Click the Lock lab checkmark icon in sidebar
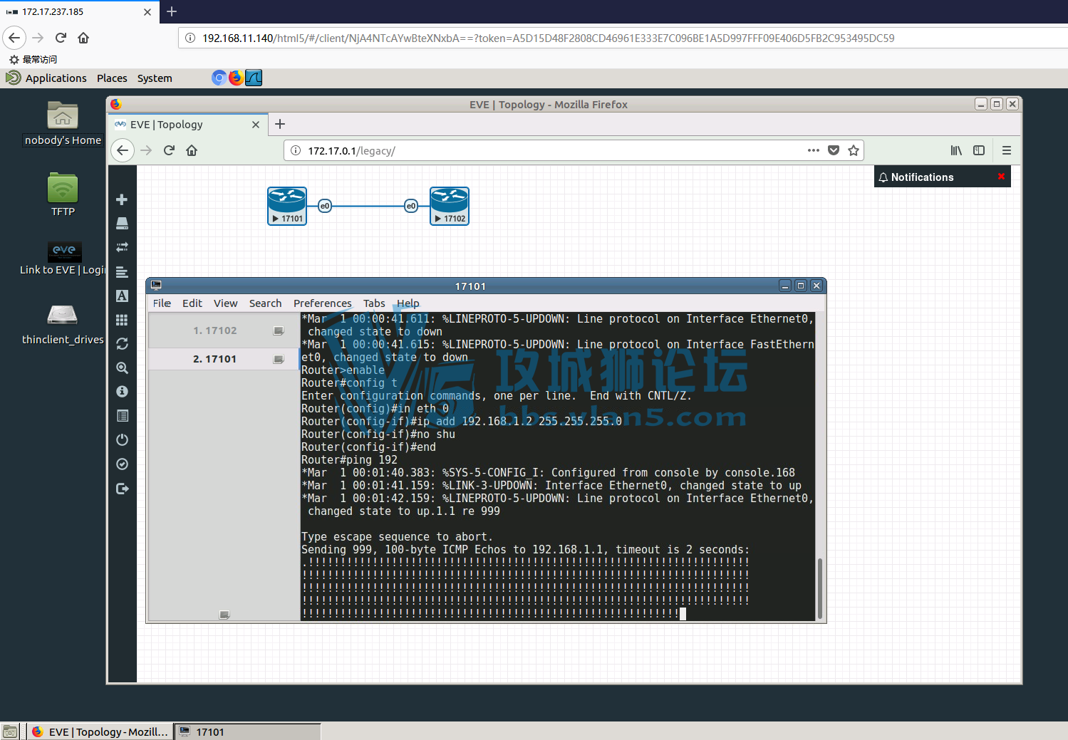Image resolution: width=1068 pixels, height=740 pixels. (122, 464)
